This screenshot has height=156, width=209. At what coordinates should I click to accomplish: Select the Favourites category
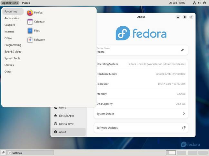coord(13,12)
